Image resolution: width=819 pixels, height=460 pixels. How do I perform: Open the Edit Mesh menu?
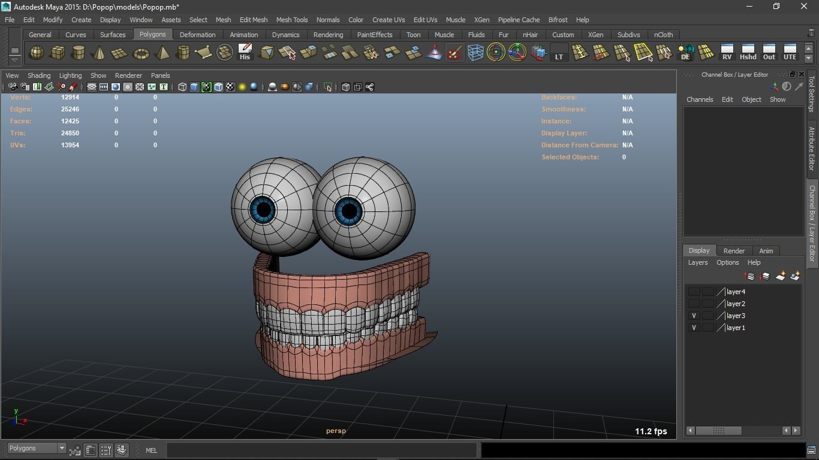254,20
